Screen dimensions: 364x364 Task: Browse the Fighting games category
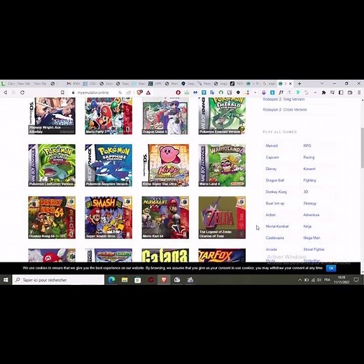(x=309, y=180)
